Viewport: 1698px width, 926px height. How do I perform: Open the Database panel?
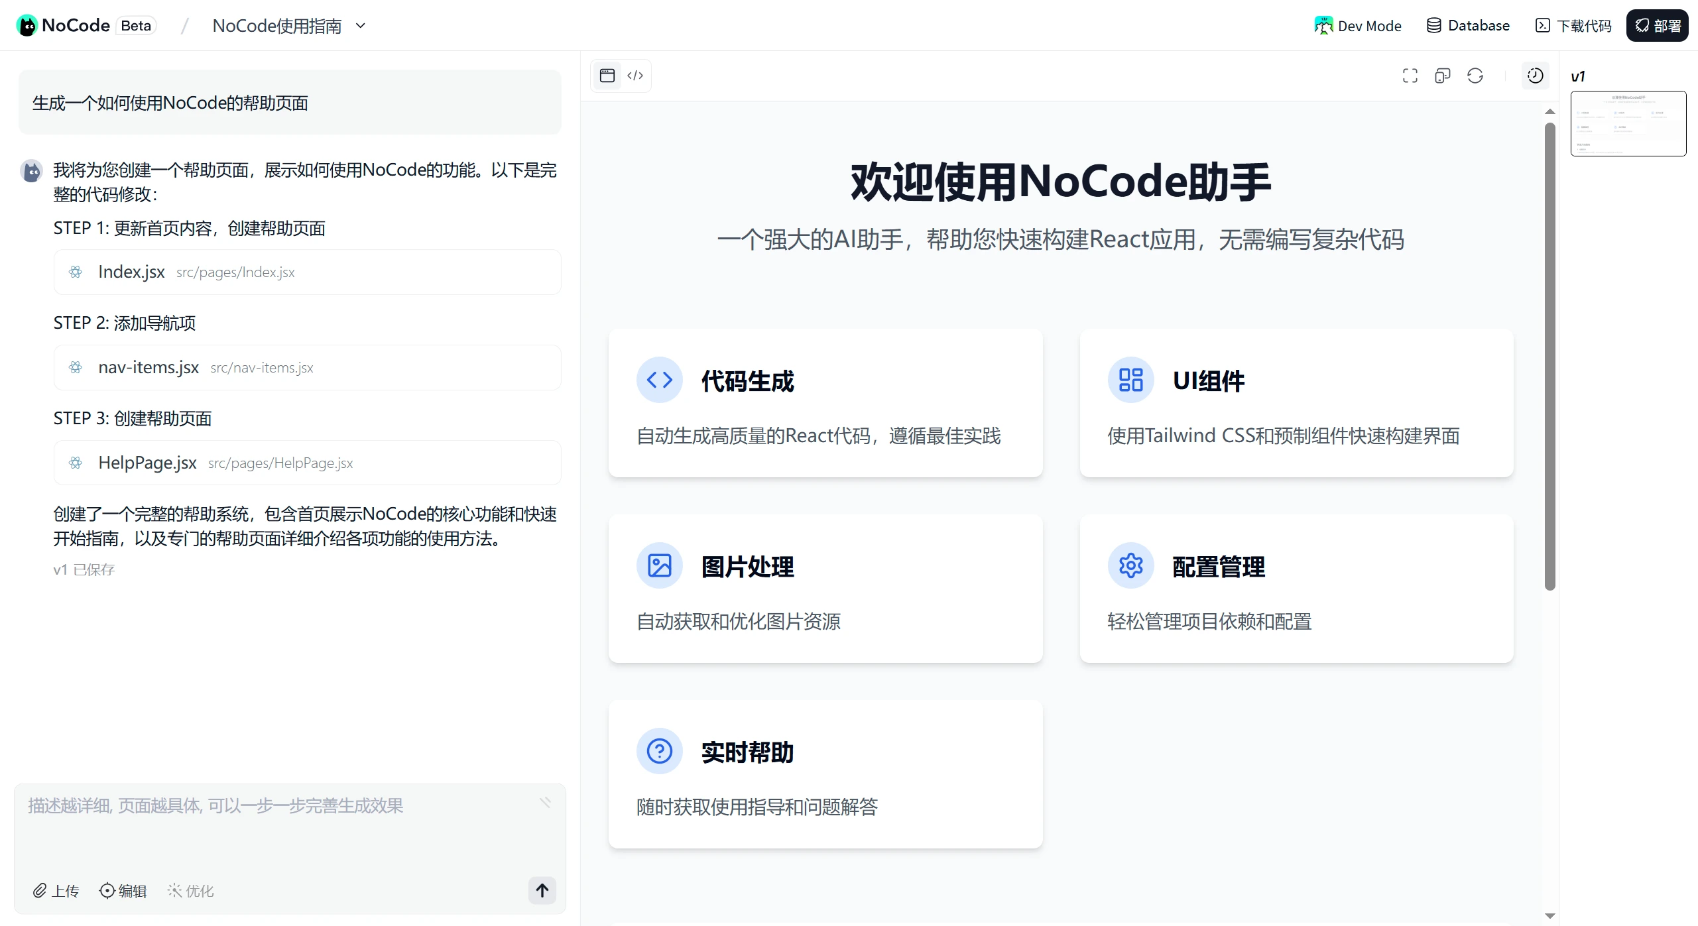(1467, 25)
